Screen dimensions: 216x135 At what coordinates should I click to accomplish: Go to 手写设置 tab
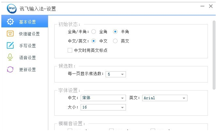point(25,46)
